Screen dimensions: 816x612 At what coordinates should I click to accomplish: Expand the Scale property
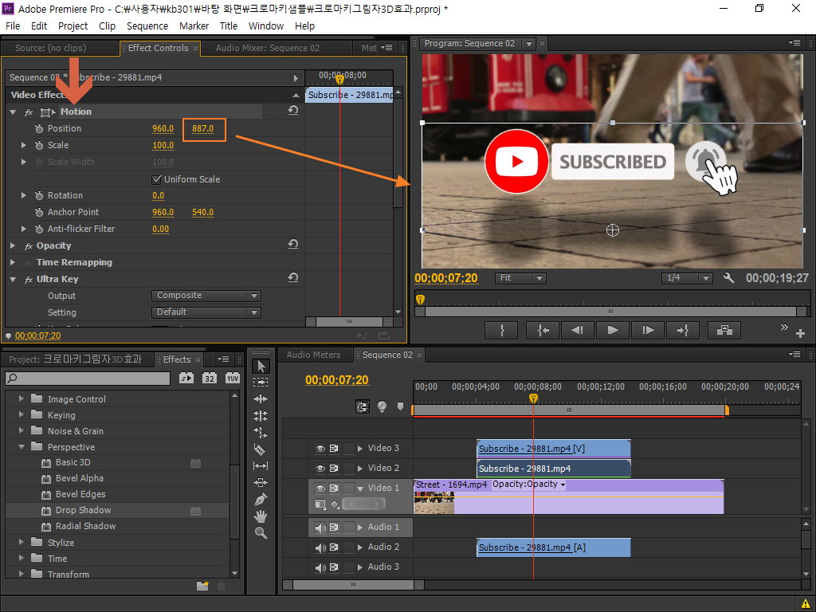coord(23,145)
